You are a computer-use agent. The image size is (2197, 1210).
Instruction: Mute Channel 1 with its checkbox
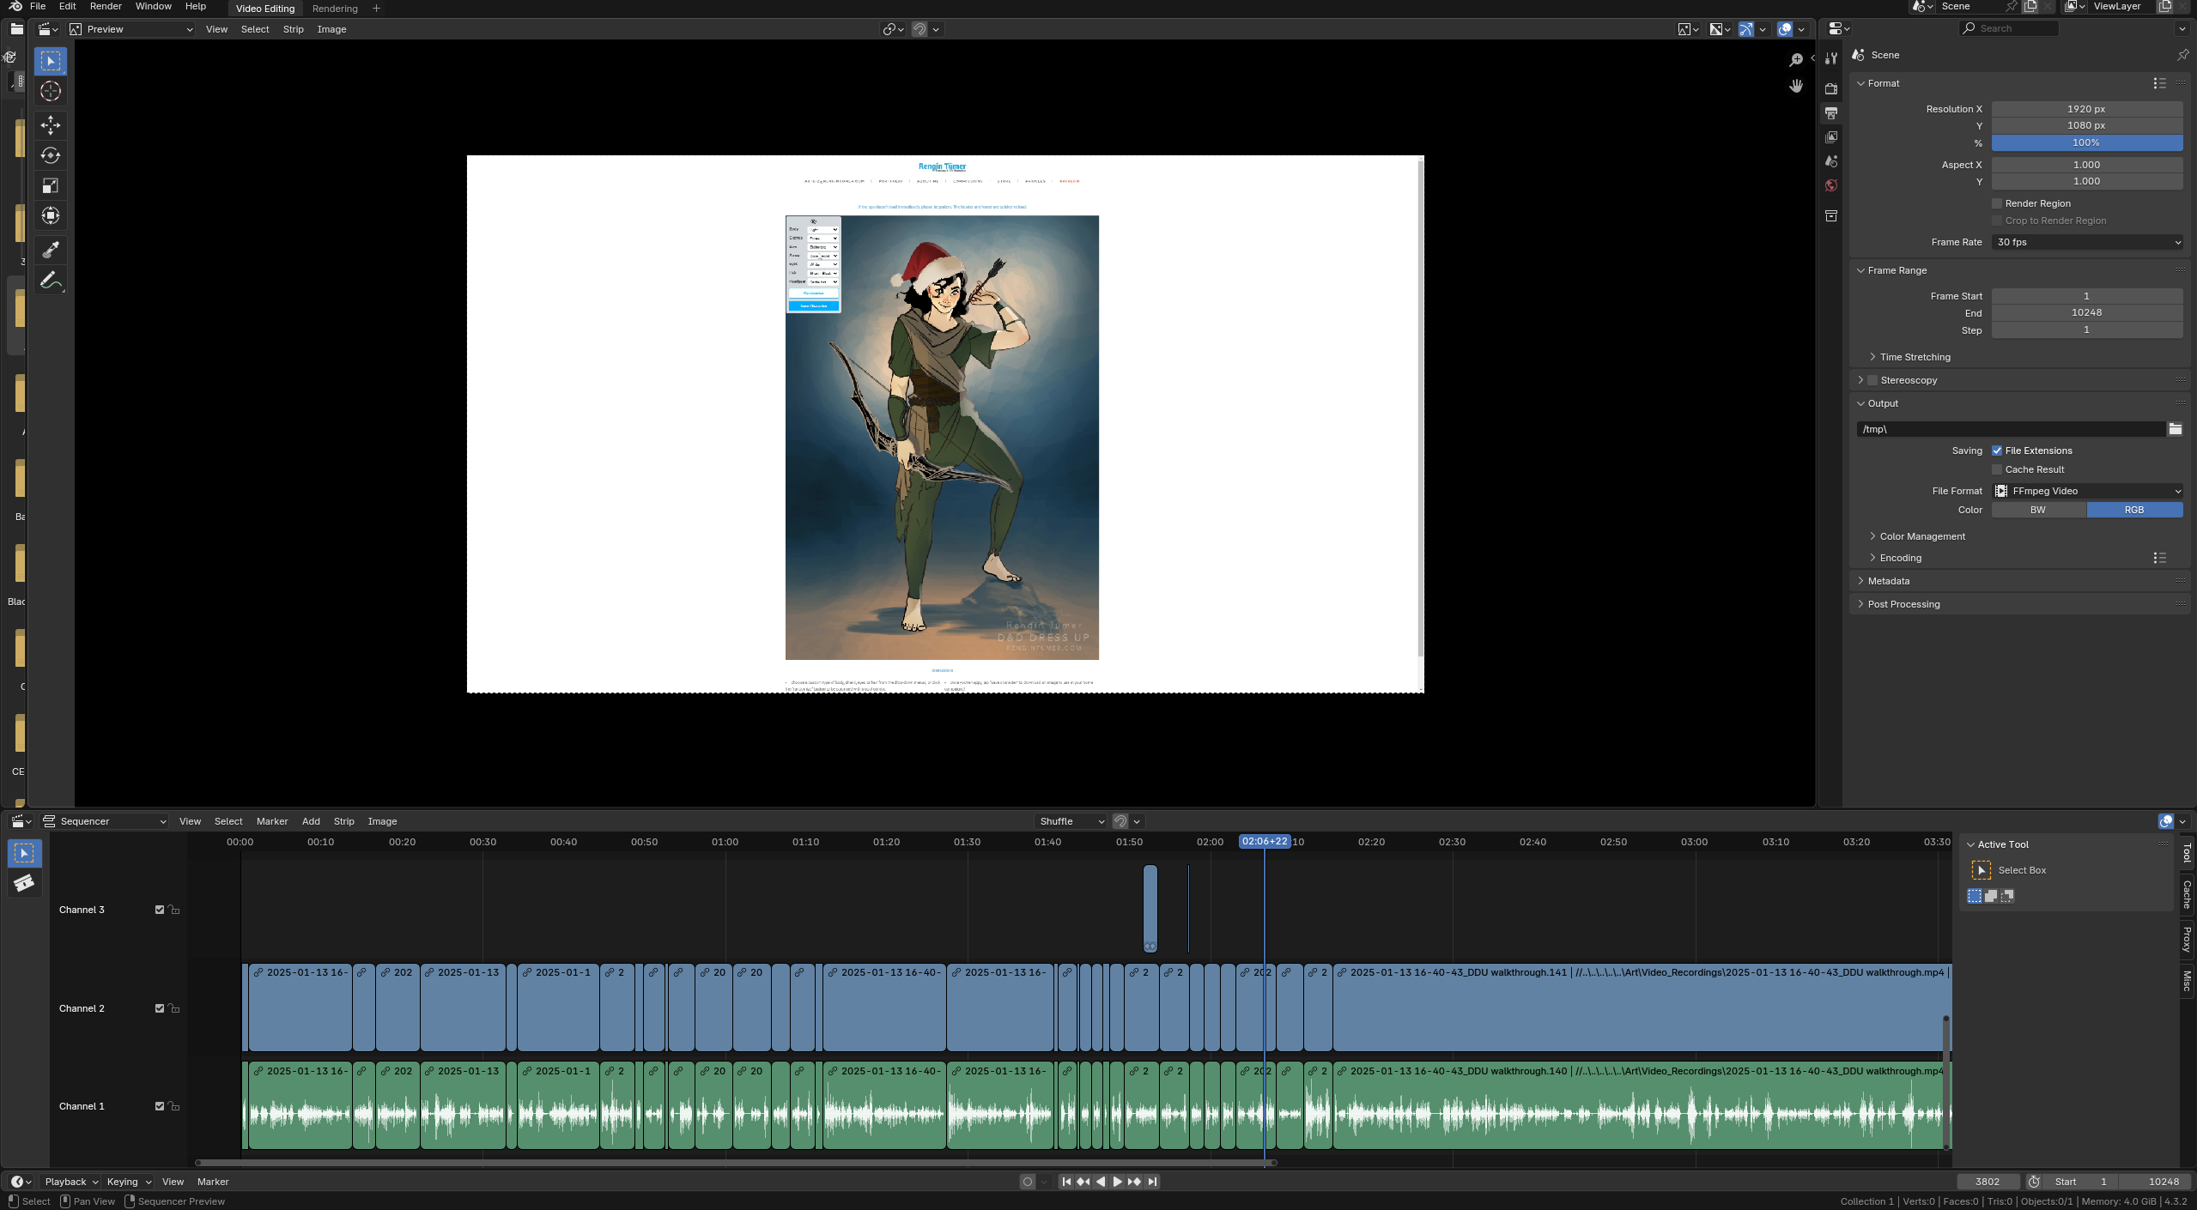[160, 1106]
